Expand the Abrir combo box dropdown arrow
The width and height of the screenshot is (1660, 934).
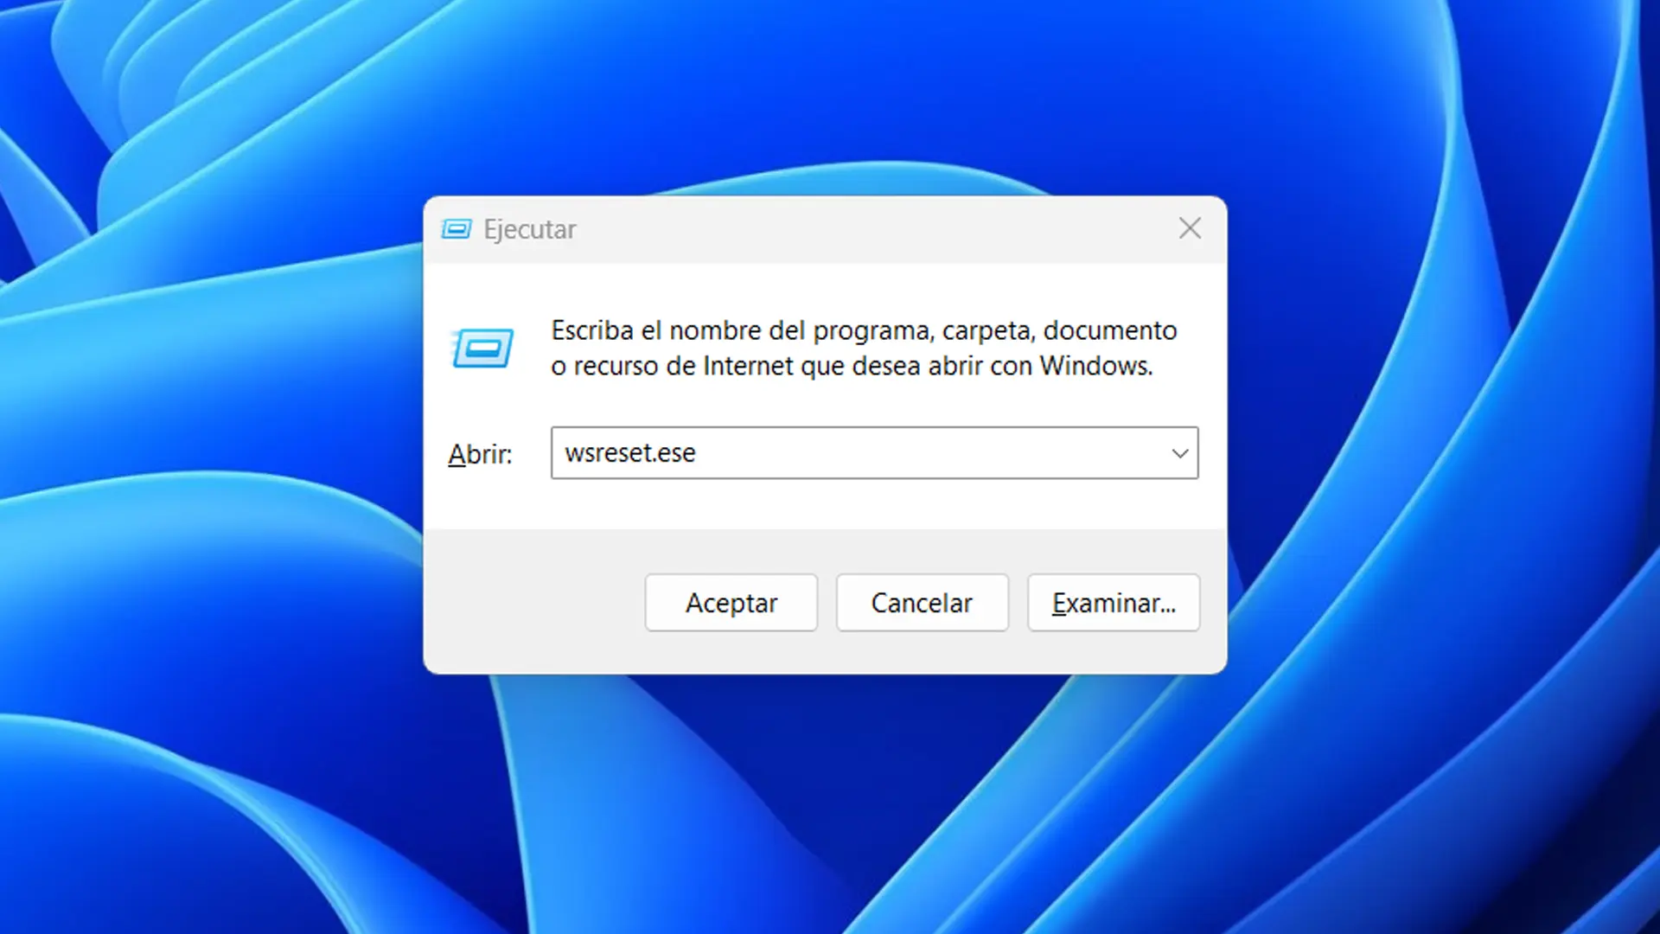coord(1179,453)
